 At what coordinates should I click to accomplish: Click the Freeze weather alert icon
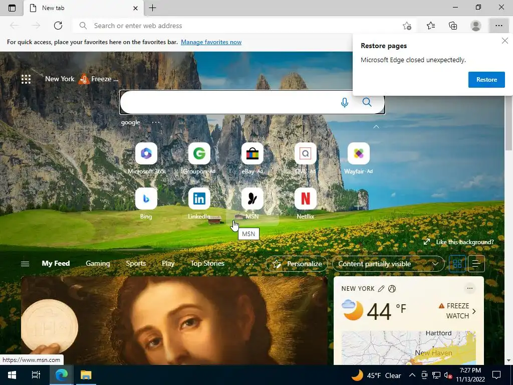84,79
